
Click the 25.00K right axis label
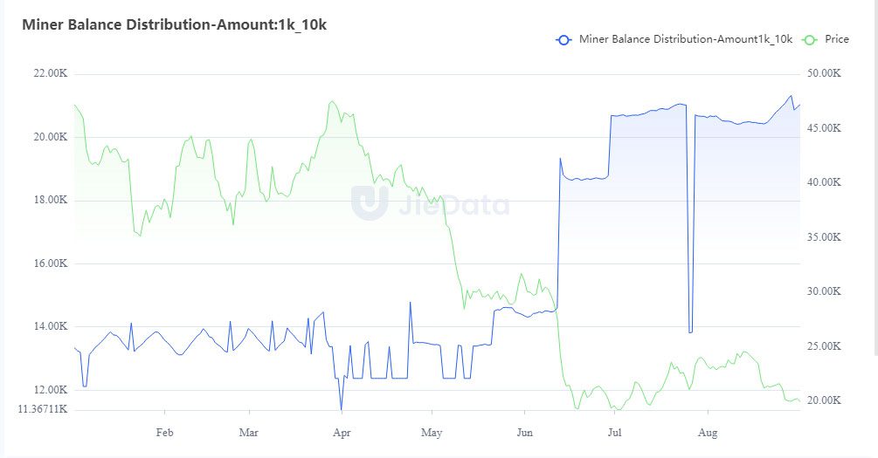coord(824,346)
